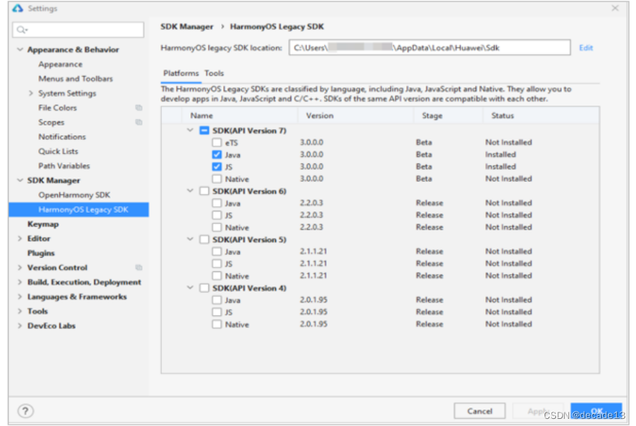The width and height of the screenshot is (636, 426).
Task: Focus the settings search field
Action: (x=79, y=29)
